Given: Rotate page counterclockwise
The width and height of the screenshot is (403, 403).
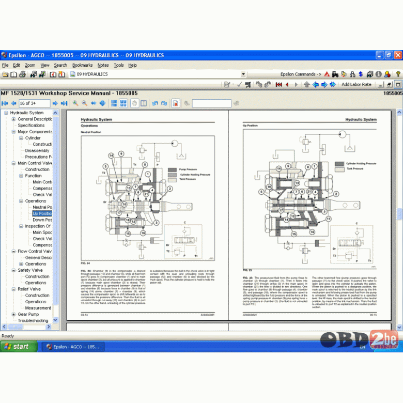Looking at the screenshot, I should click(x=155, y=103).
